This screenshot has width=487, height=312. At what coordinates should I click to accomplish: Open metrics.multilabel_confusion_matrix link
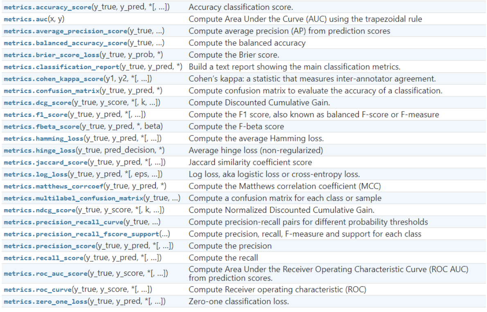tap(74, 198)
